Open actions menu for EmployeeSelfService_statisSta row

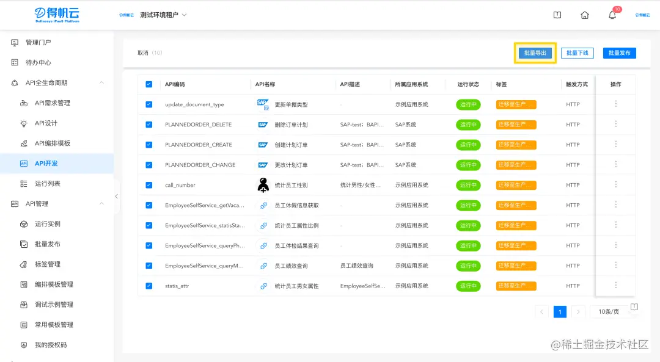pos(616,225)
